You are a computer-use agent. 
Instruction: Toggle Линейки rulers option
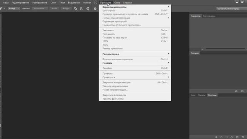pos(135,68)
